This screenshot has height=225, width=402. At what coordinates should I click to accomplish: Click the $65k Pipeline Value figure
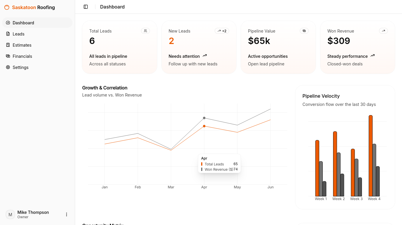click(x=259, y=41)
